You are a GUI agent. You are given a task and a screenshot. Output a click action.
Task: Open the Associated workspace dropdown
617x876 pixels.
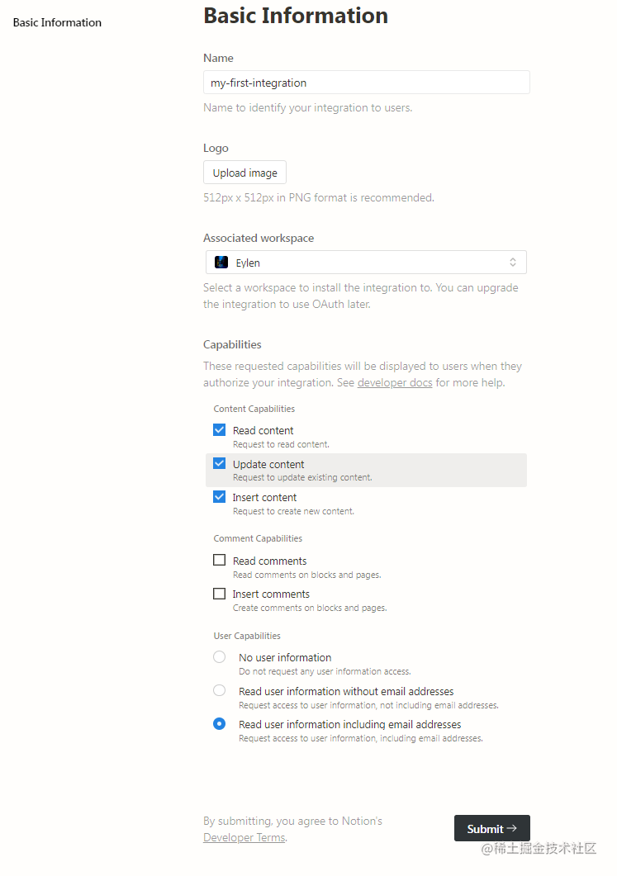click(366, 262)
